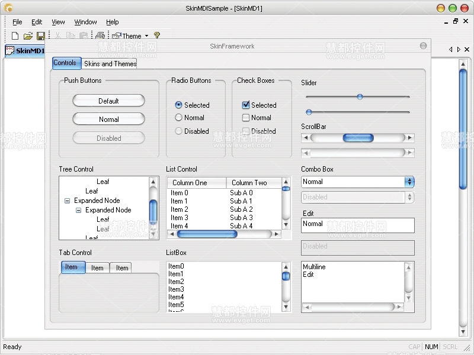Click the first Leaf tree item
474x355 pixels.
point(103,182)
